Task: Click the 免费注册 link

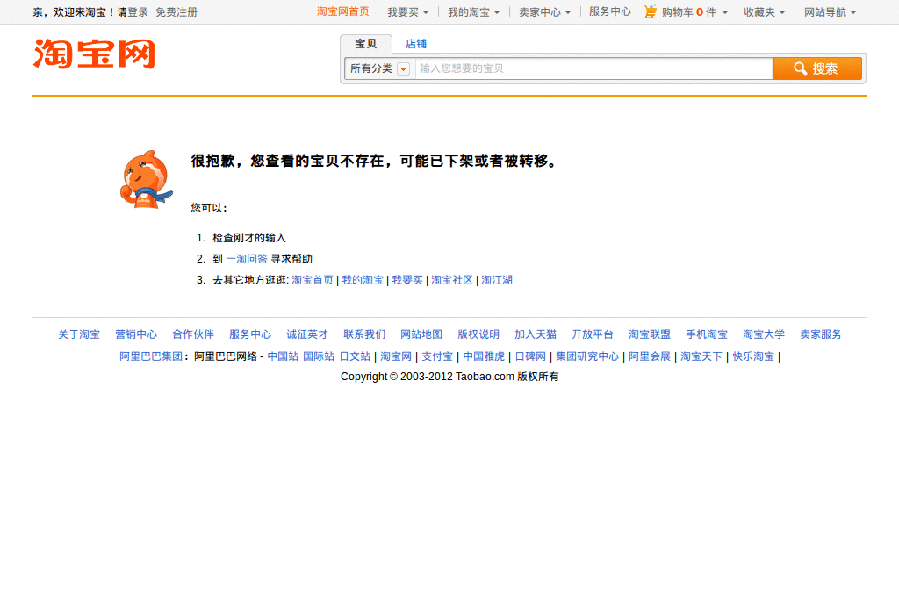Action: [176, 12]
